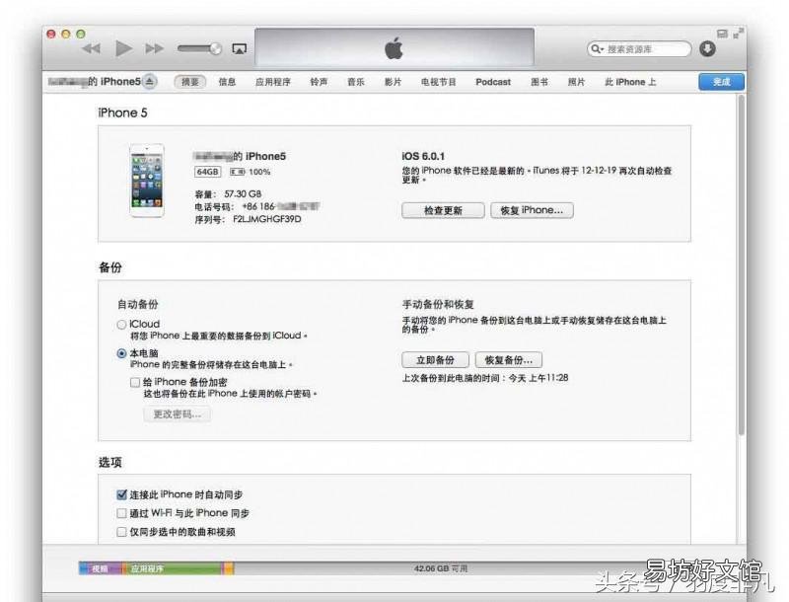Click the 手动备份和恢复 heading
The width and height of the screenshot is (789, 602).
click(438, 305)
